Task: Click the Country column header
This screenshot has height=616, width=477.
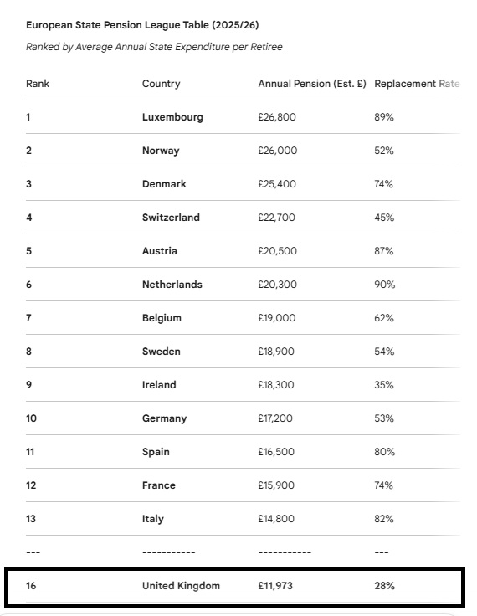Action: (x=162, y=84)
